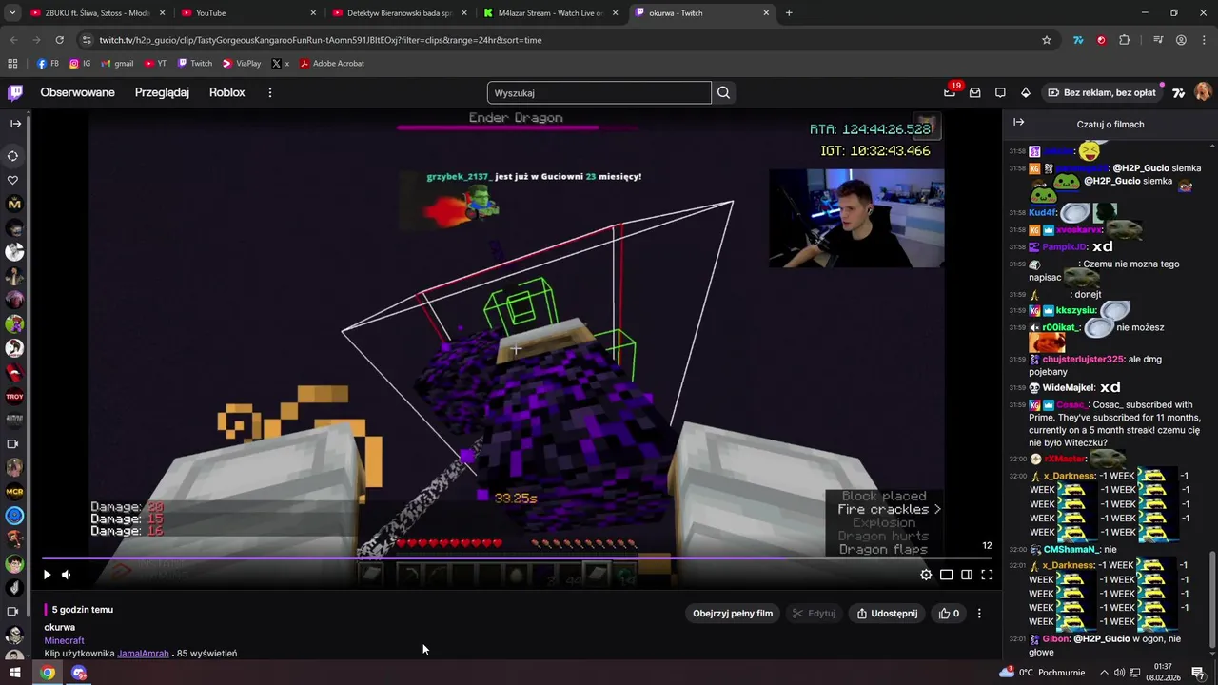The height and width of the screenshot is (685, 1218).
Task: Click chat username chujsterlujster325
Action: point(1084,360)
